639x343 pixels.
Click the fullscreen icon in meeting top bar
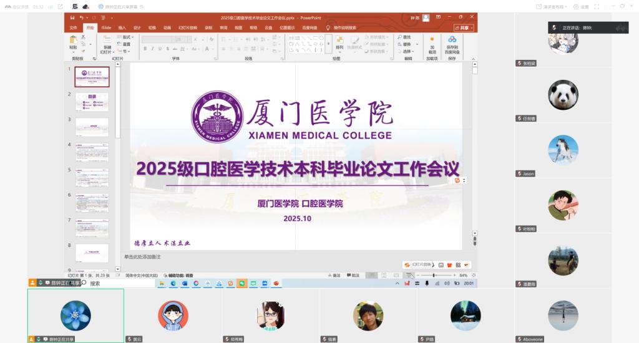[x=597, y=6]
